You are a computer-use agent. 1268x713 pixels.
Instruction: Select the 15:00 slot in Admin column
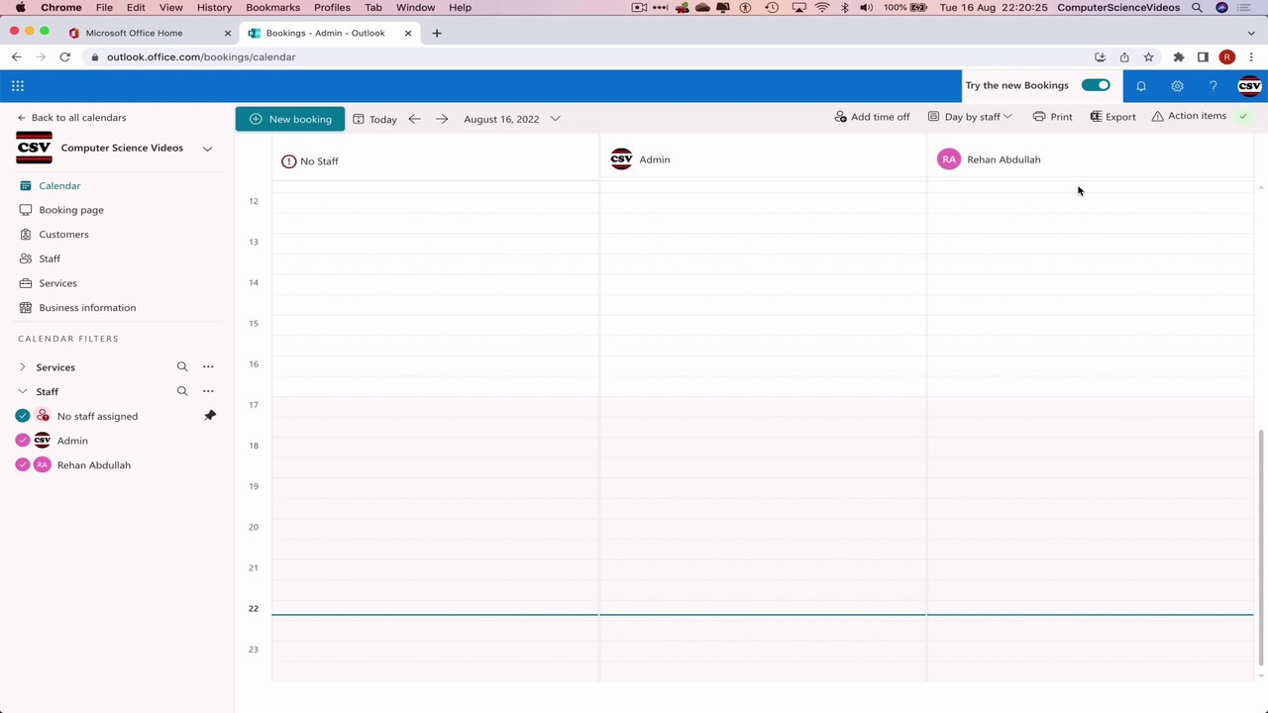(763, 324)
